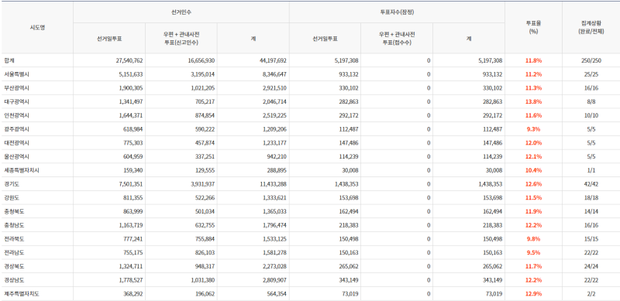Screen dimensions: 620x301
Task: Click the total value 27,540,762
Action: click(129, 61)
